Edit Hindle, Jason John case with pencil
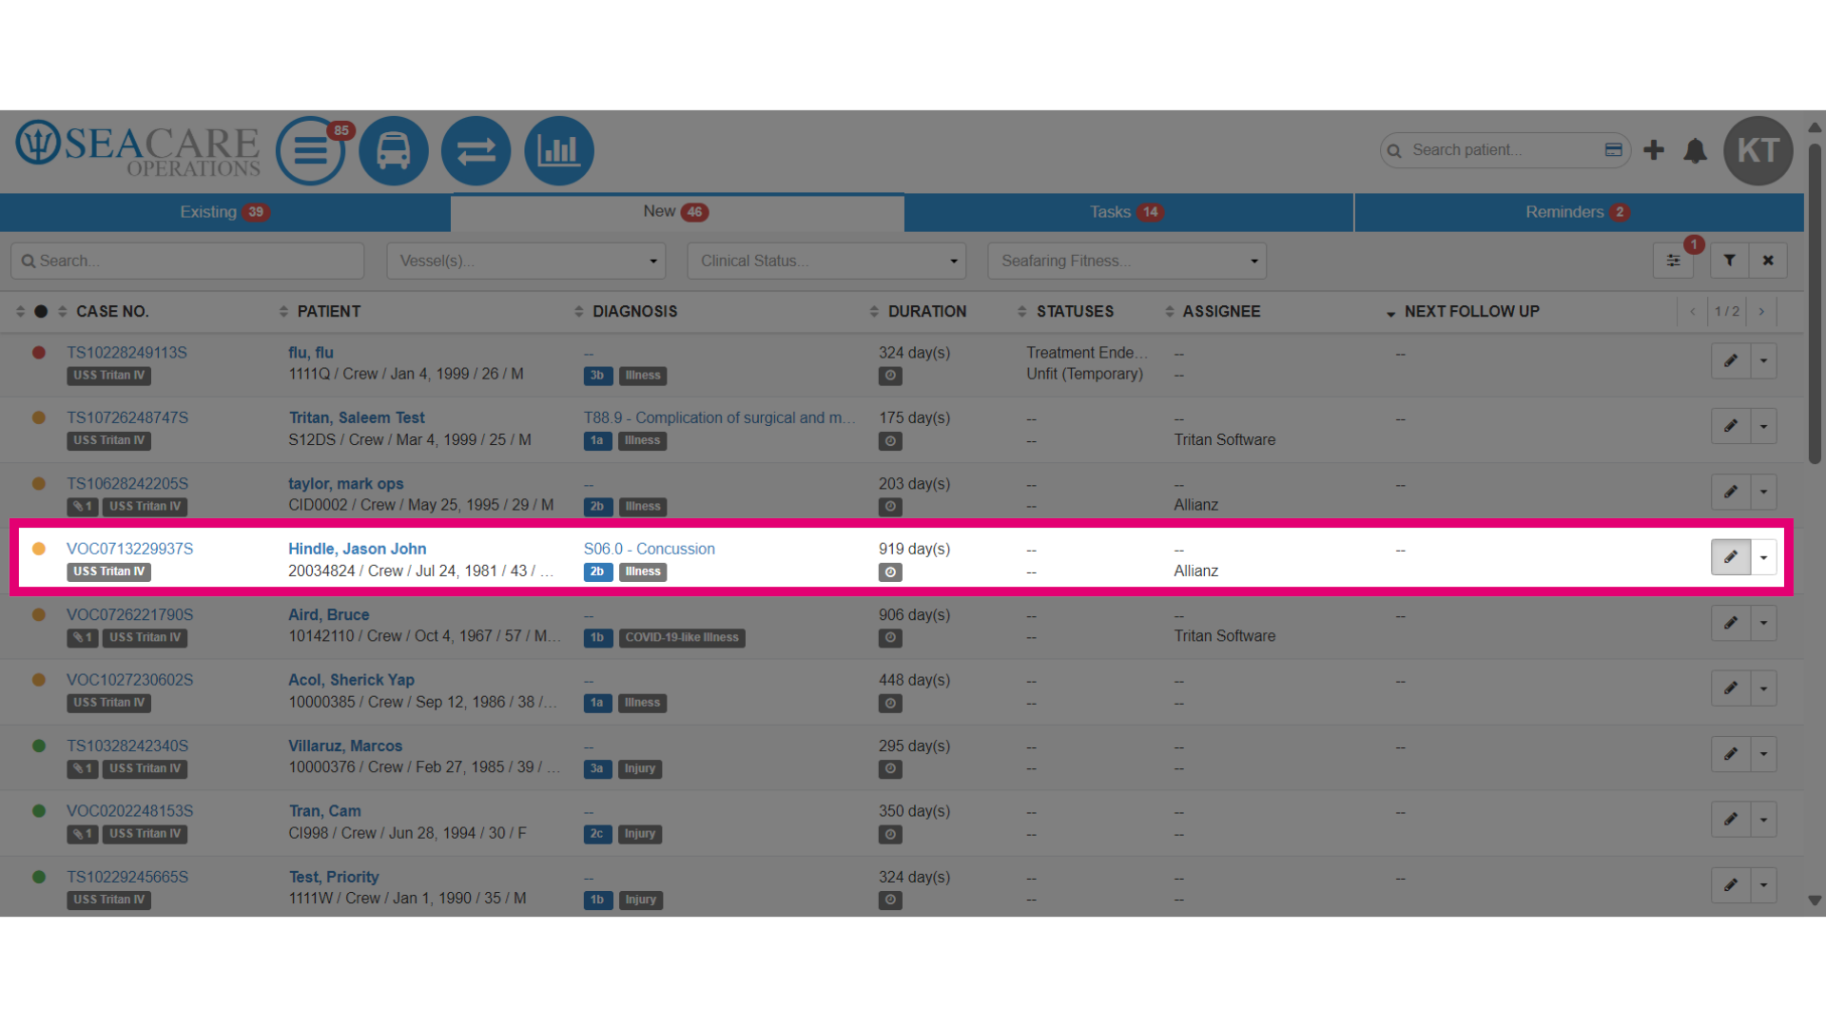 (1731, 557)
